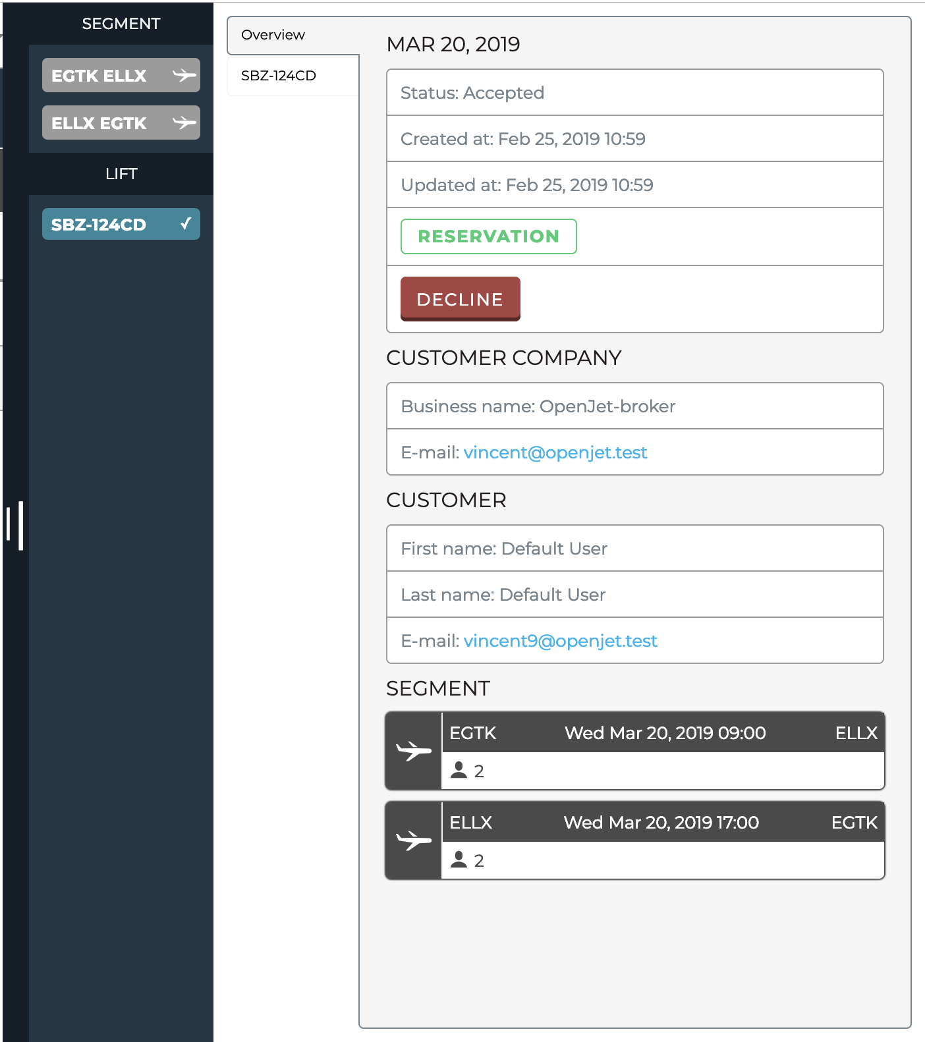925x1042 pixels.
Task: Switch to the SBZ-124CD tab
Action: point(279,76)
